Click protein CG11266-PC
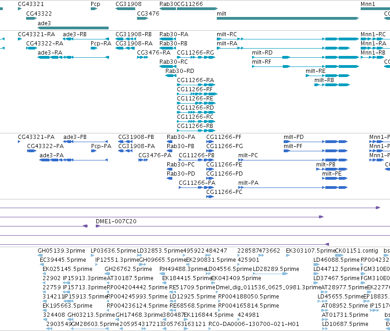The height and width of the screenshot is (331, 390). click(210, 197)
